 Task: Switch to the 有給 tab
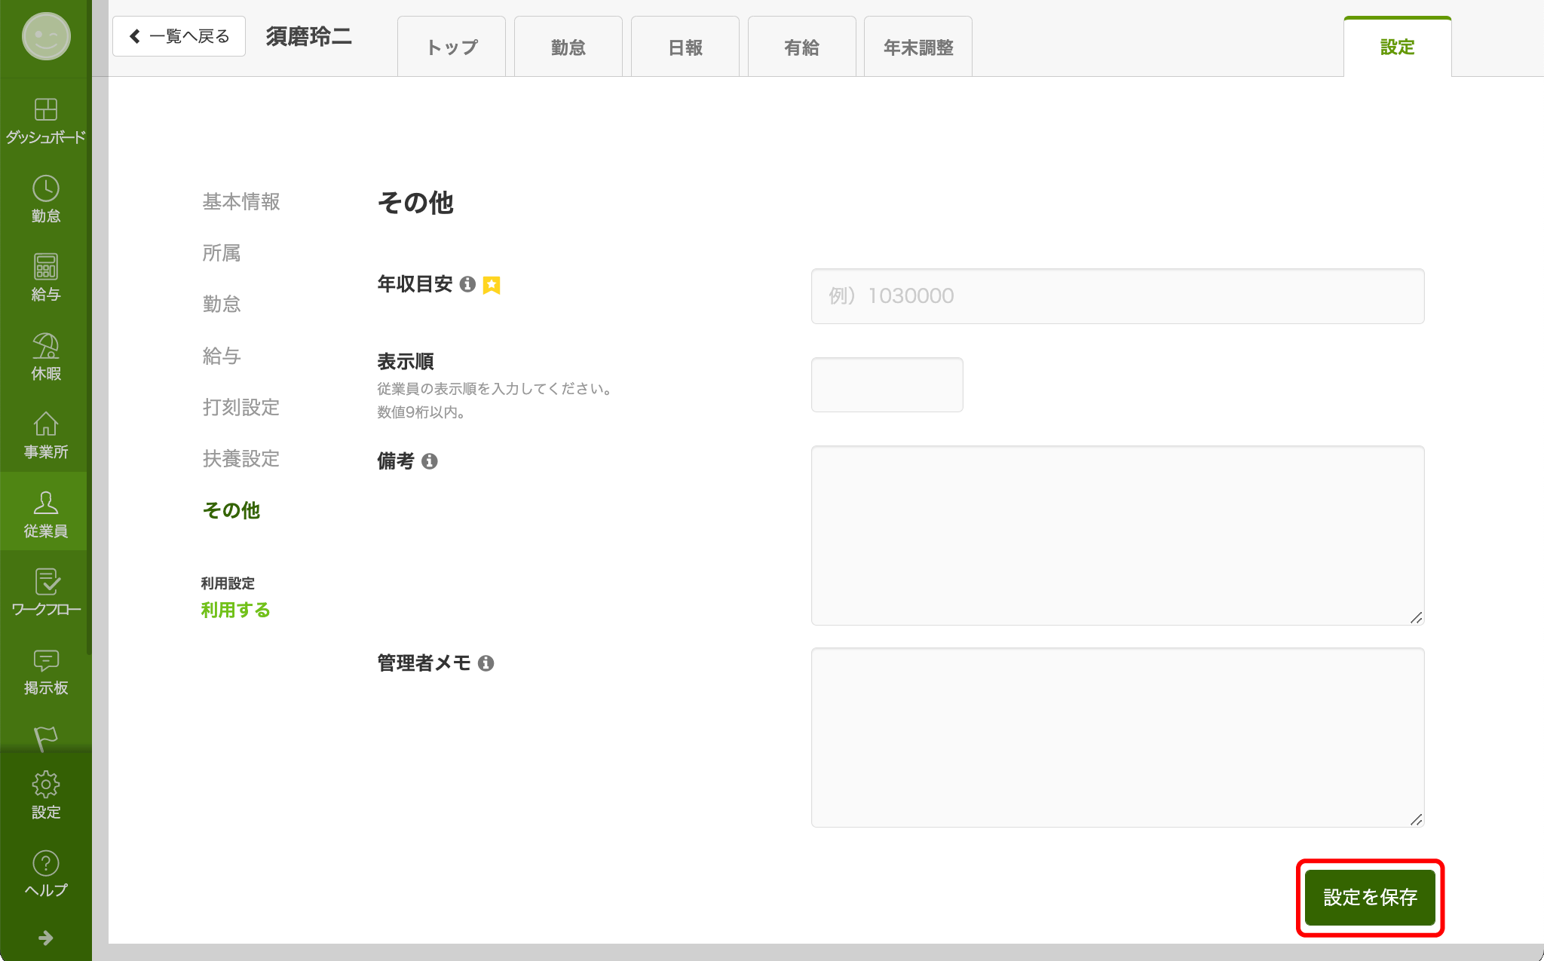point(802,47)
